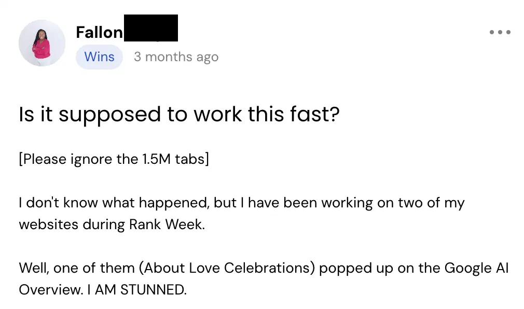This screenshot has width=524, height=309.
Task: Open the three-dot post options menu
Action: (x=500, y=32)
